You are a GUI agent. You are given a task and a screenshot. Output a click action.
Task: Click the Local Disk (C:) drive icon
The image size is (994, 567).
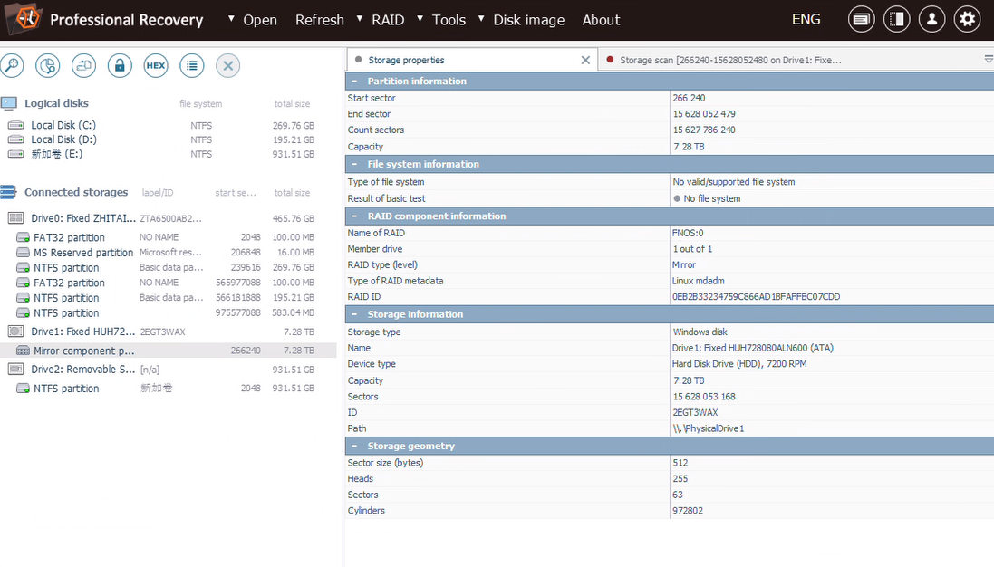[x=15, y=125]
